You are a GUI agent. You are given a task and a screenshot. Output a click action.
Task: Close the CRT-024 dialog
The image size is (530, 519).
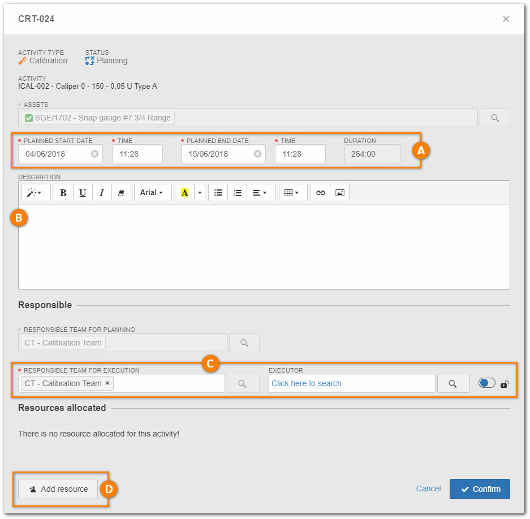506,19
